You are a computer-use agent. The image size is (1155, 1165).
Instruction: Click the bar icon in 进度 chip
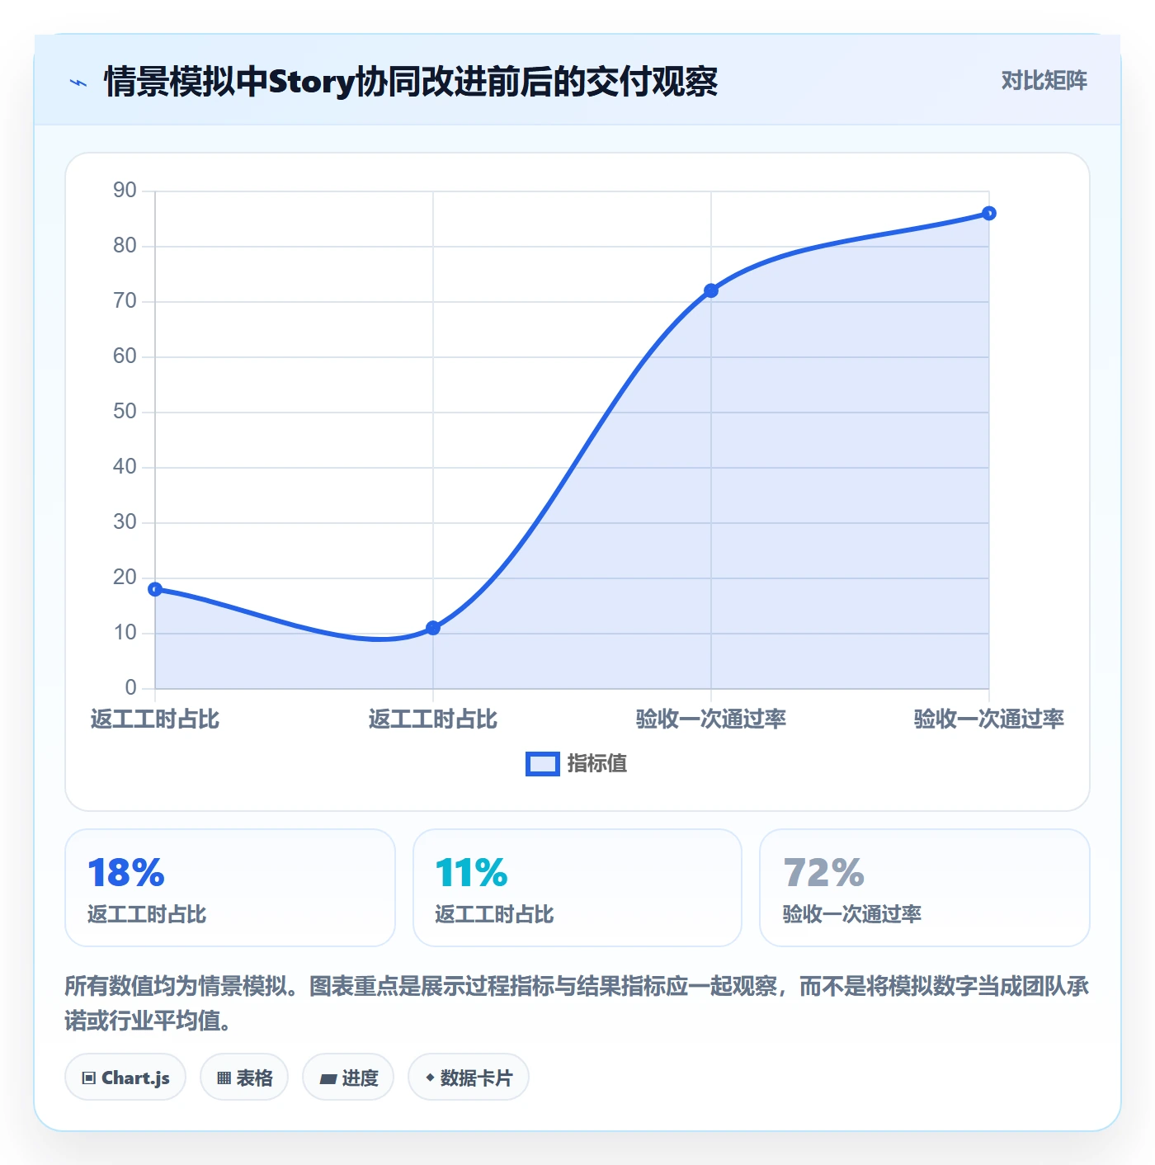[328, 1078]
